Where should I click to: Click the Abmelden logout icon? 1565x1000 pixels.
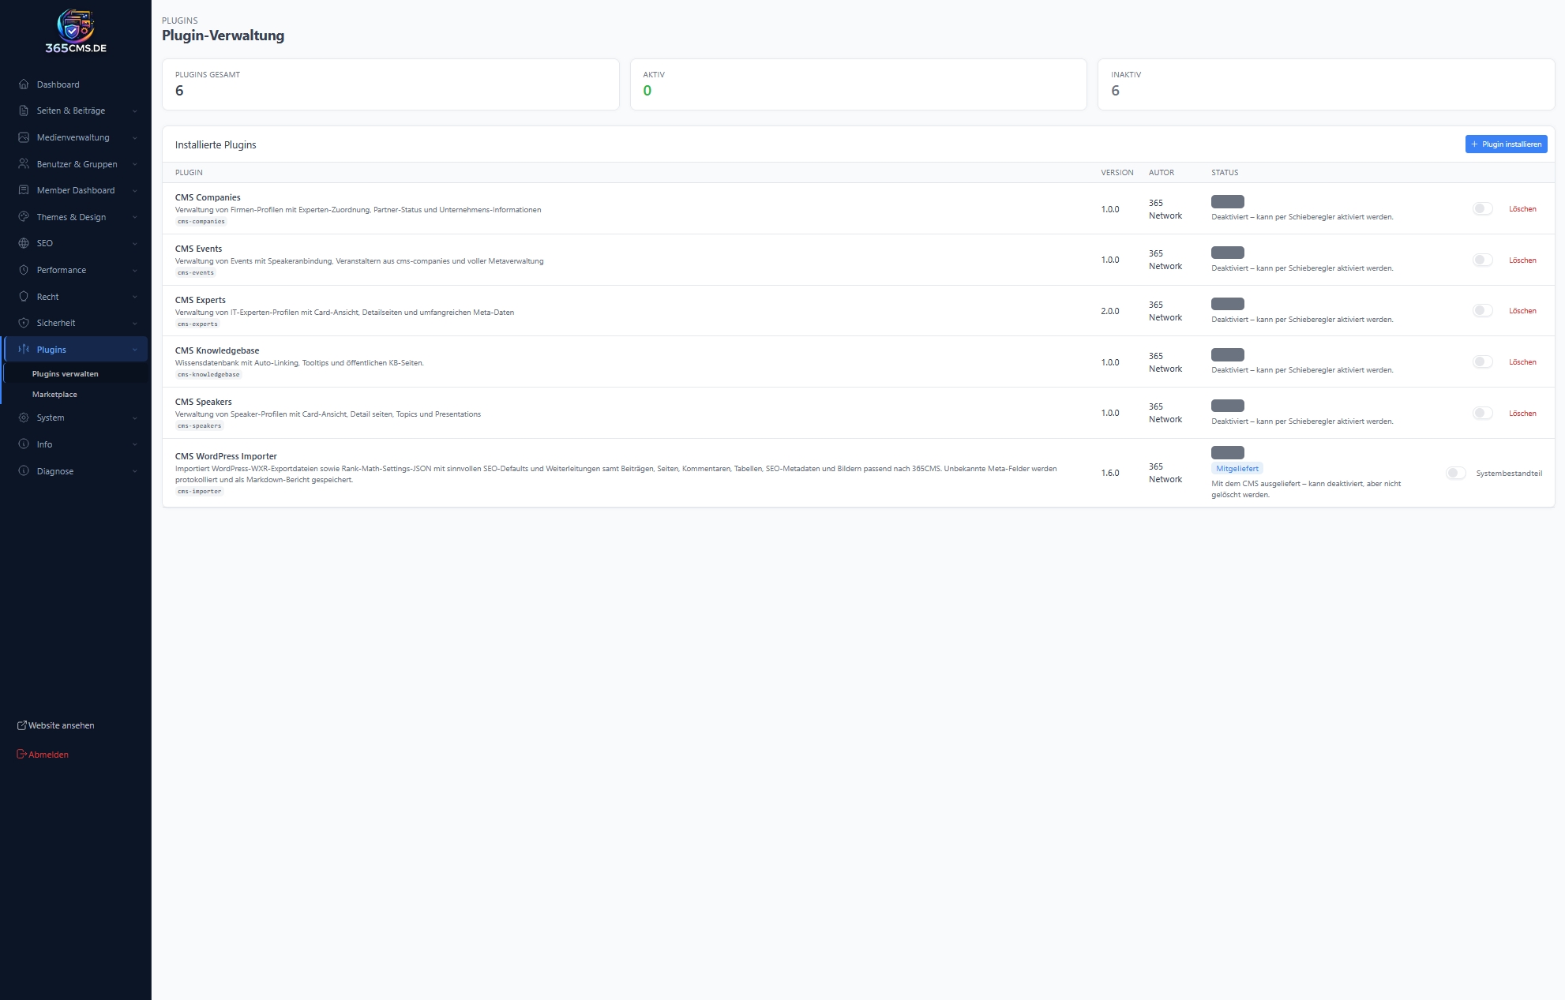tap(22, 755)
